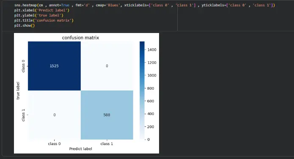The image size is (294, 159).
Task: Click the 'class 0' x-axis tick label
Action: [55, 144]
